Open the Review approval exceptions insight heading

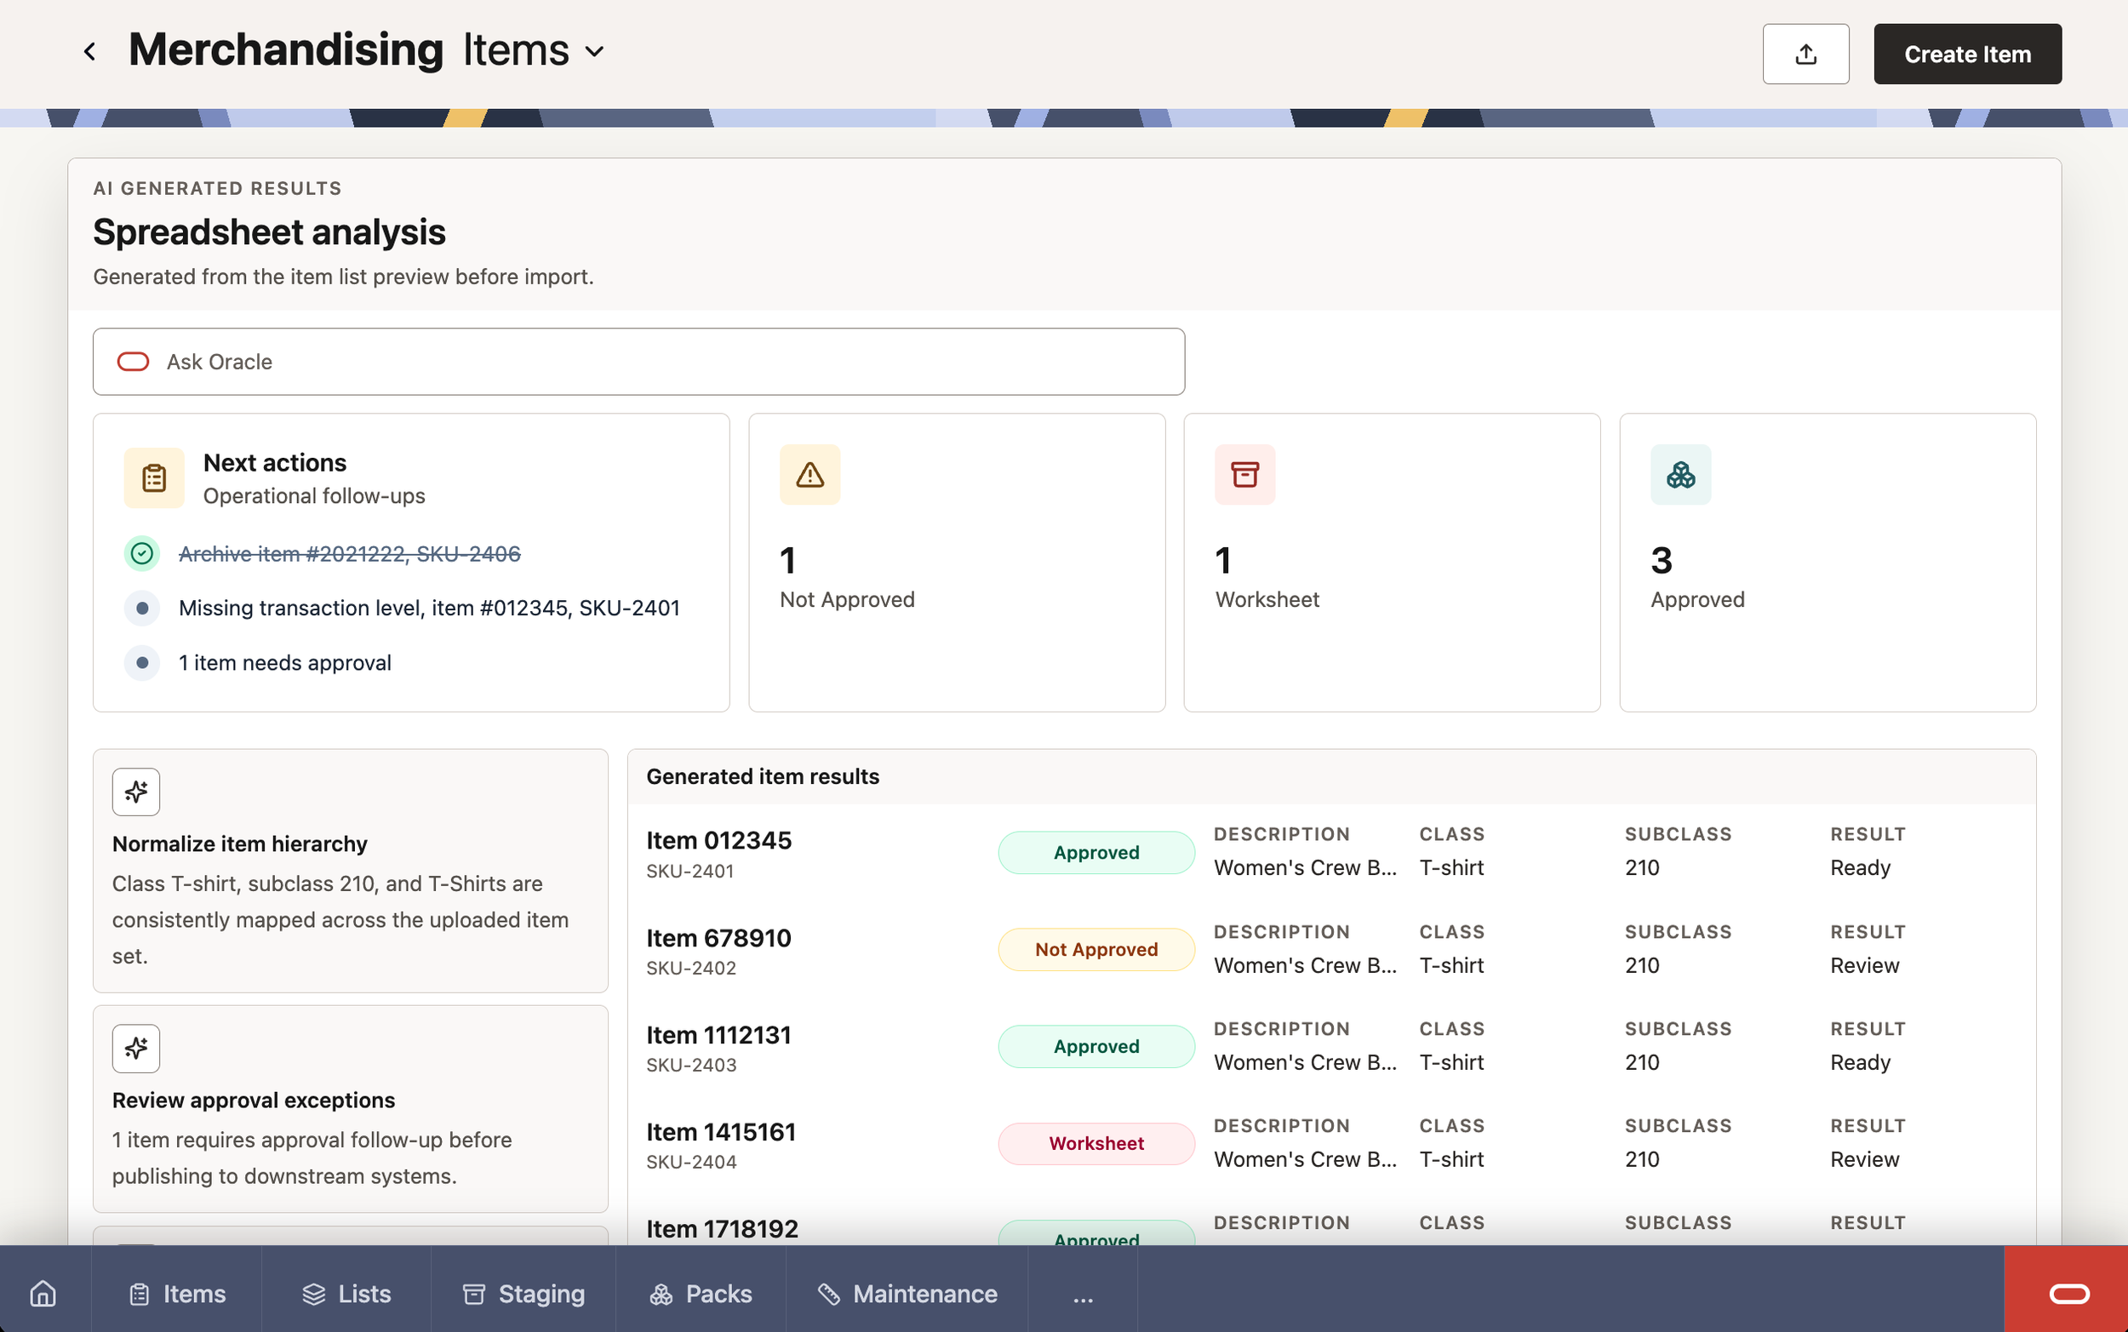(x=254, y=1100)
